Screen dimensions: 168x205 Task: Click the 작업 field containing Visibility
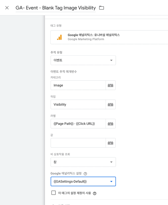tap(78, 104)
